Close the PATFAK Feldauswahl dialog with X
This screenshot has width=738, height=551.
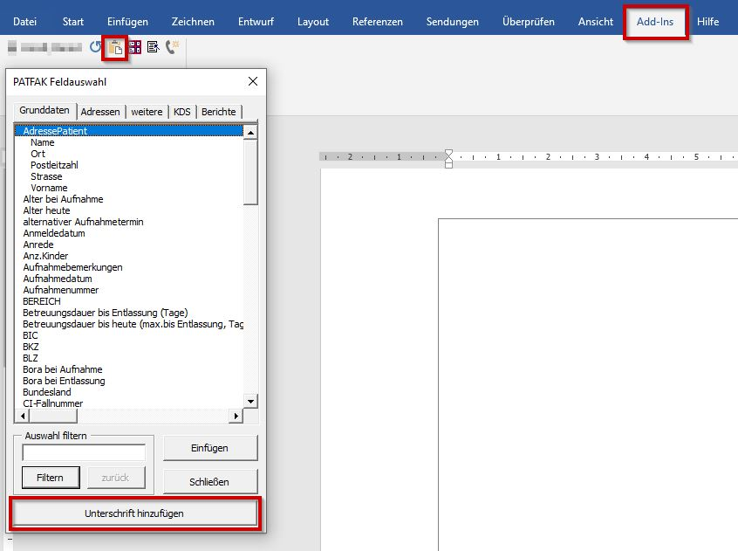[253, 81]
